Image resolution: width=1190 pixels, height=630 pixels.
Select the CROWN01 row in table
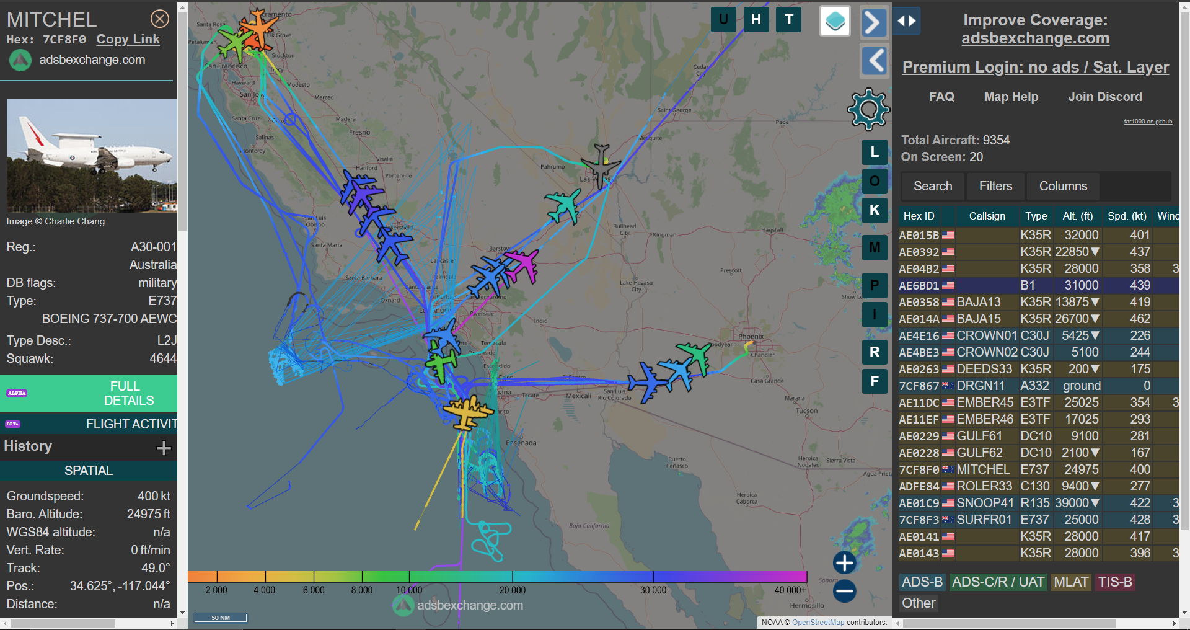[x=1039, y=335]
